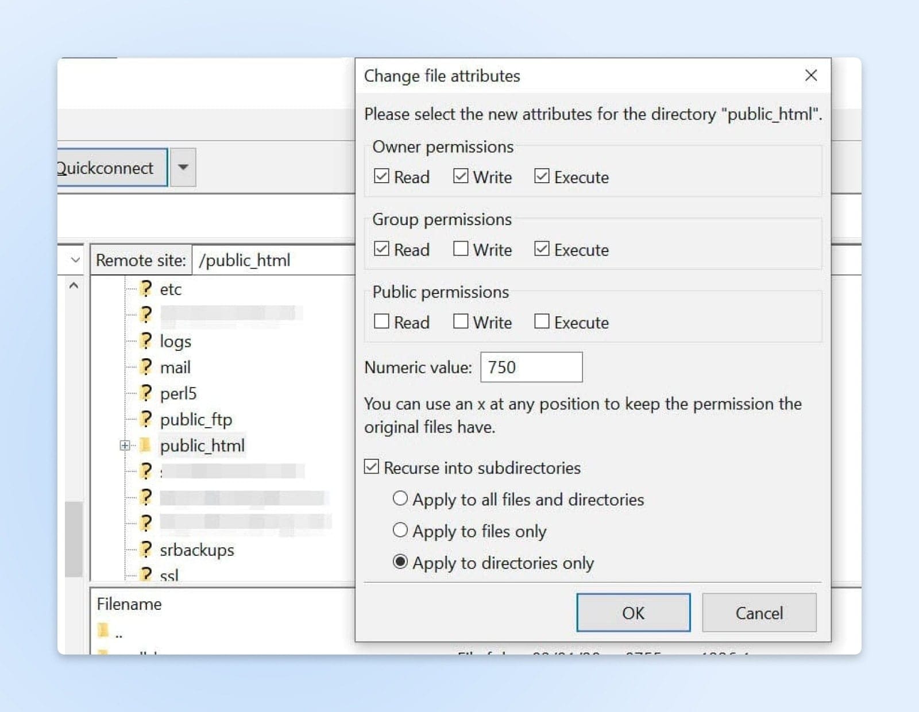This screenshot has width=919, height=712.
Task: Click the question mark icon beside logs
Action: pos(146,341)
